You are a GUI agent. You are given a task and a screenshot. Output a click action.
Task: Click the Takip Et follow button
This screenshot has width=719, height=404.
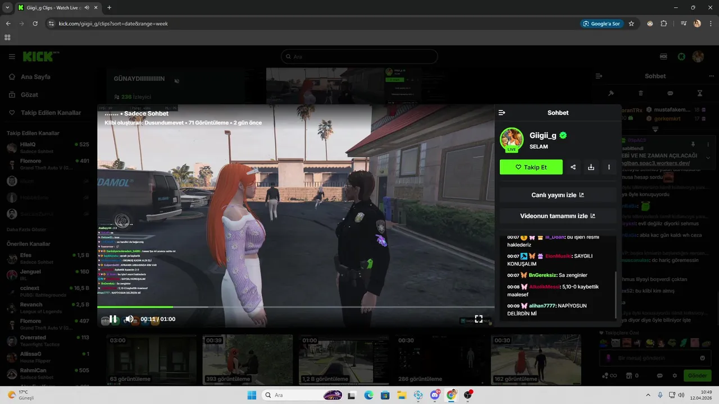(x=531, y=167)
